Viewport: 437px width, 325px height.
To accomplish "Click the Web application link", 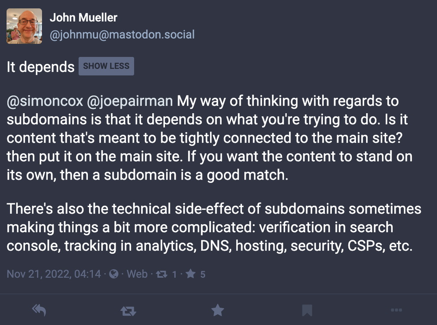I will (x=137, y=274).
